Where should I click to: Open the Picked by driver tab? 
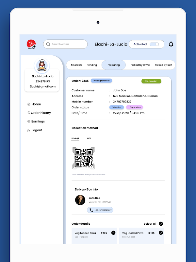[x=140, y=65]
